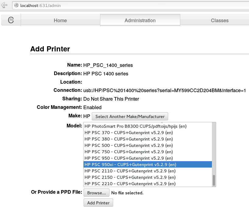
Task: Click the model list scrollbar thumb
Action: [x=214, y=180]
